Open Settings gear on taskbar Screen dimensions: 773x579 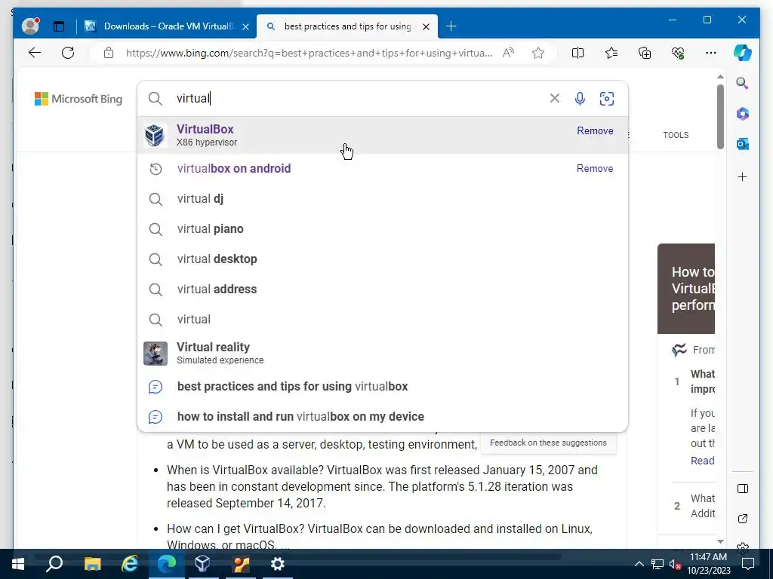click(278, 564)
